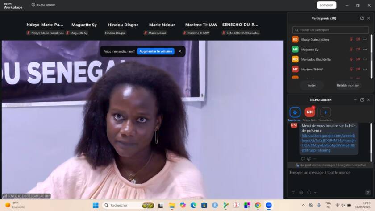375x211 pixels.
Task: Click 'Augmenter le volume' button
Action: (156, 51)
